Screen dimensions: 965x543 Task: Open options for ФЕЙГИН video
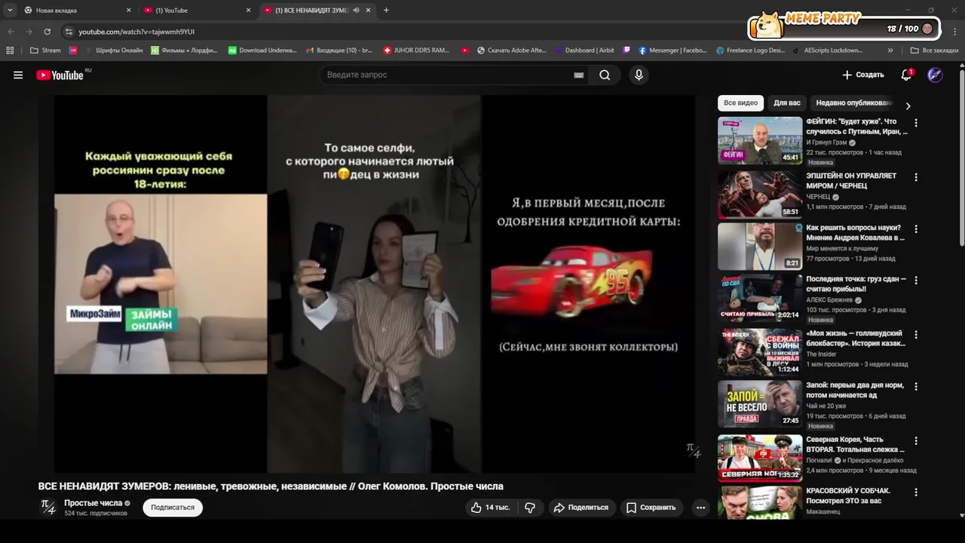pyautogui.click(x=916, y=122)
